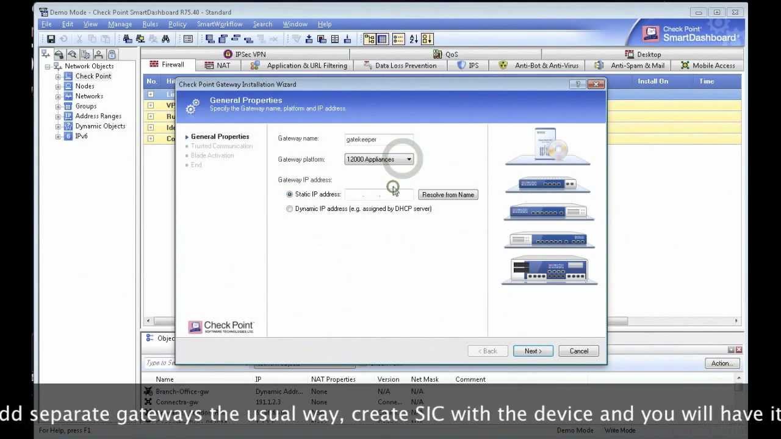The width and height of the screenshot is (781, 439).
Task: Click Cancel in the gateway wizard
Action: pyautogui.click(x=579, y=351)
